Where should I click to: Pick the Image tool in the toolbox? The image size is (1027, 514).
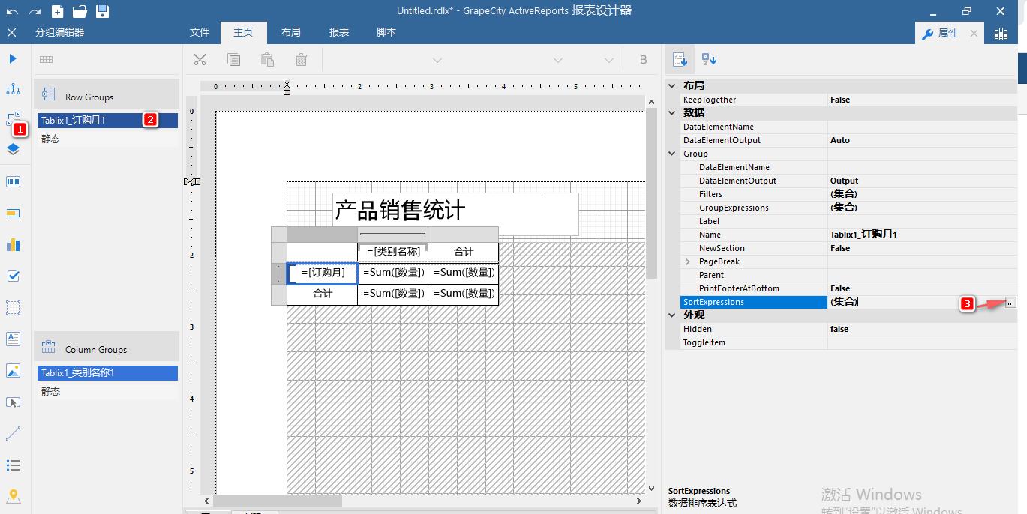coord(13,370)
